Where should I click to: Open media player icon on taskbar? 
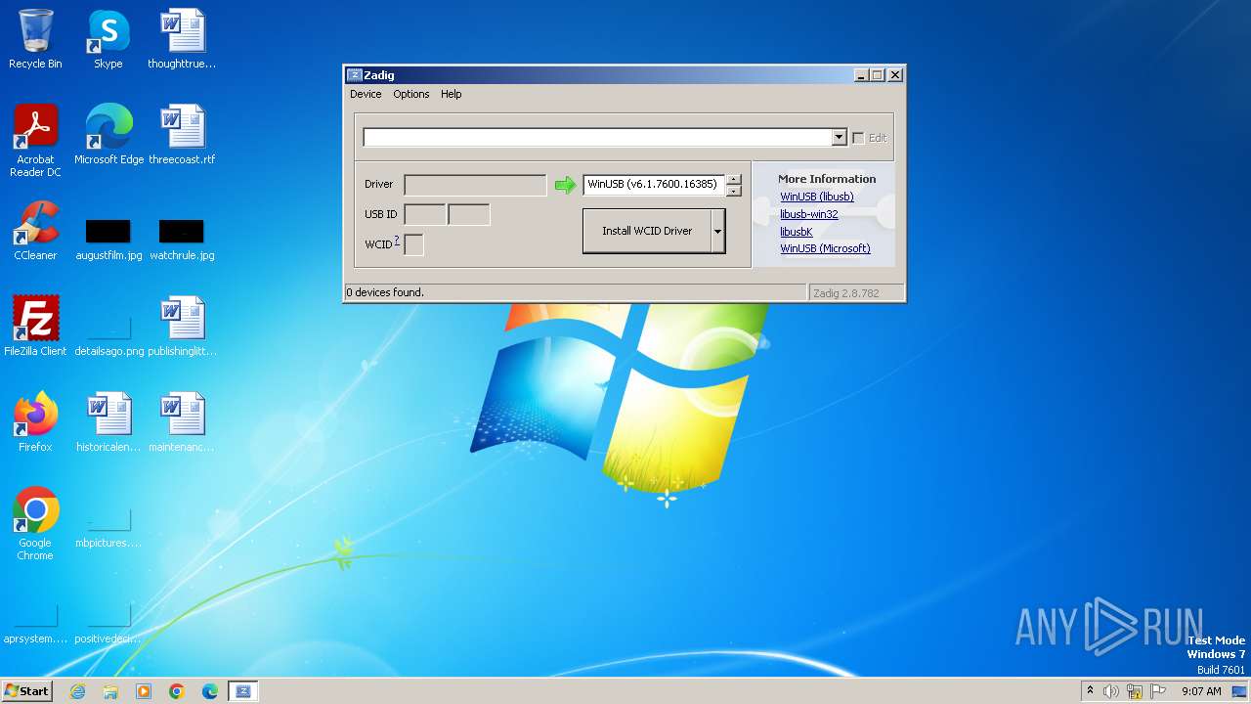[x=144, y=691]
